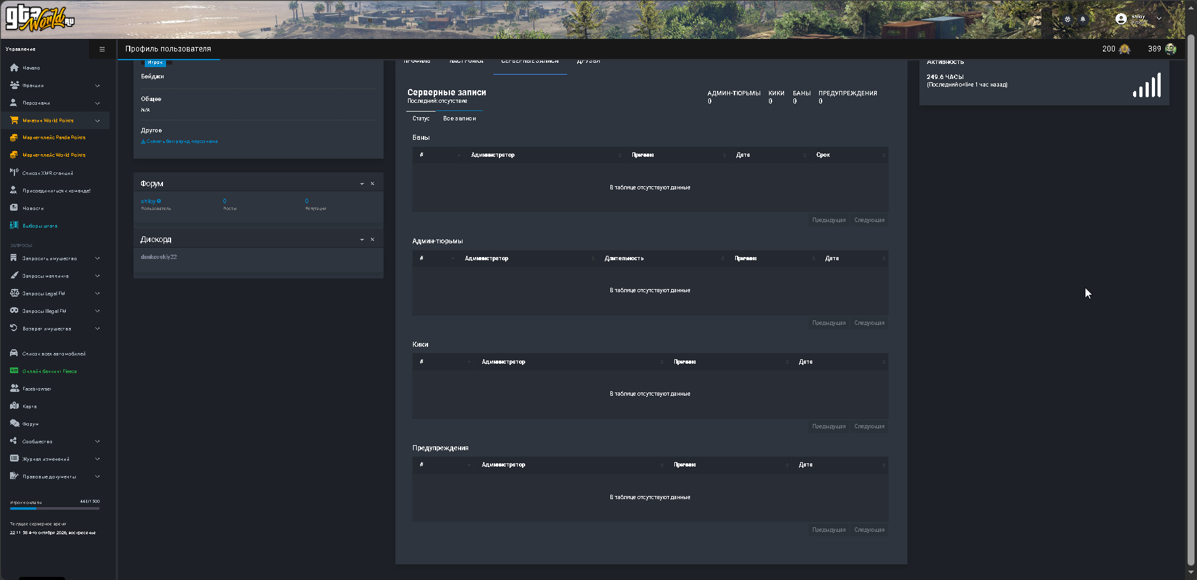Collapse the Форум panel
The width and height of the screenshot is (1197, 580).
(x=362, y=184)
